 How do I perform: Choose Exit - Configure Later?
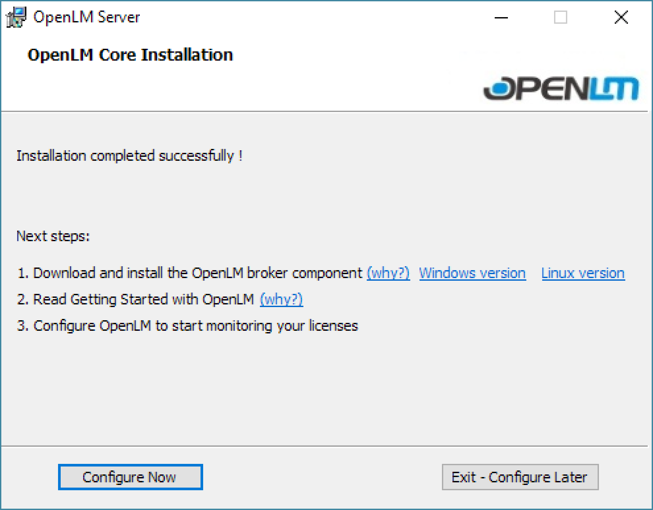pyautogui.click(x=520, y=477)
